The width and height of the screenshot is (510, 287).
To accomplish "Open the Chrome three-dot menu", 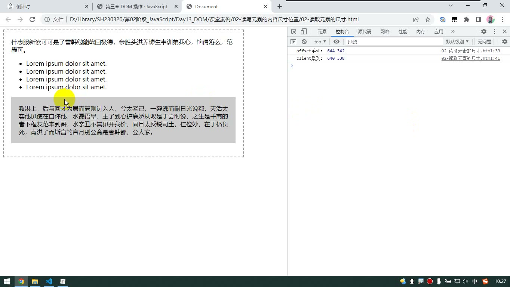I will (x=502, y=19).
